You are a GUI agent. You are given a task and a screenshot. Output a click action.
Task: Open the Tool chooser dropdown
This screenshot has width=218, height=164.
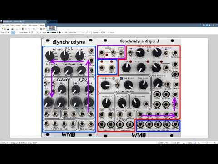(x=5, y=32)
